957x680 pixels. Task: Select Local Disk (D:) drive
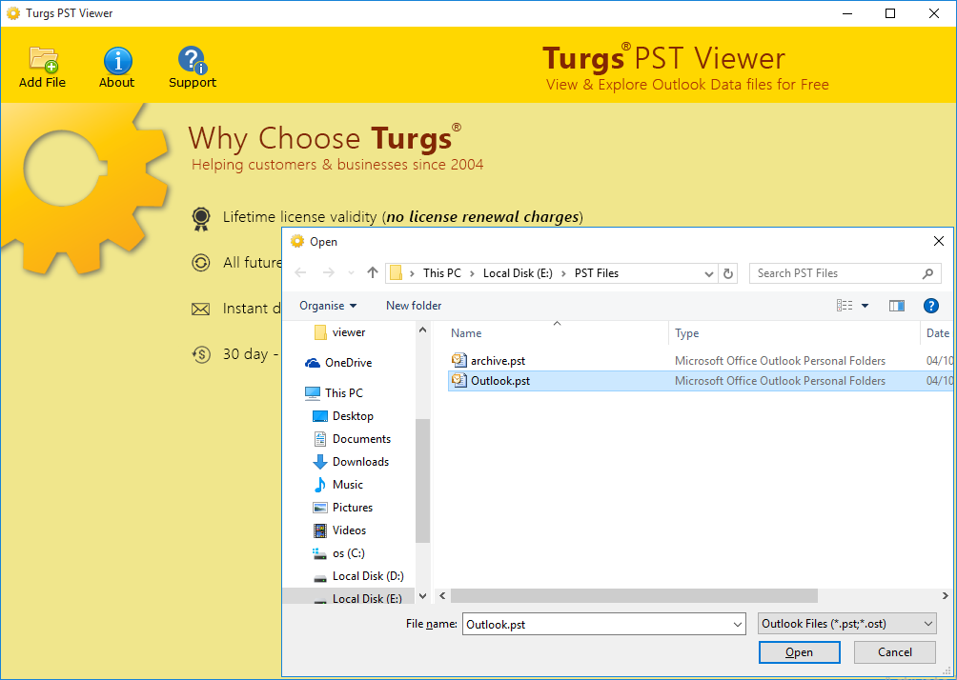[357, 576]
